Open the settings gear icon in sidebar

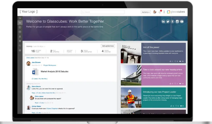click(20, 41)
